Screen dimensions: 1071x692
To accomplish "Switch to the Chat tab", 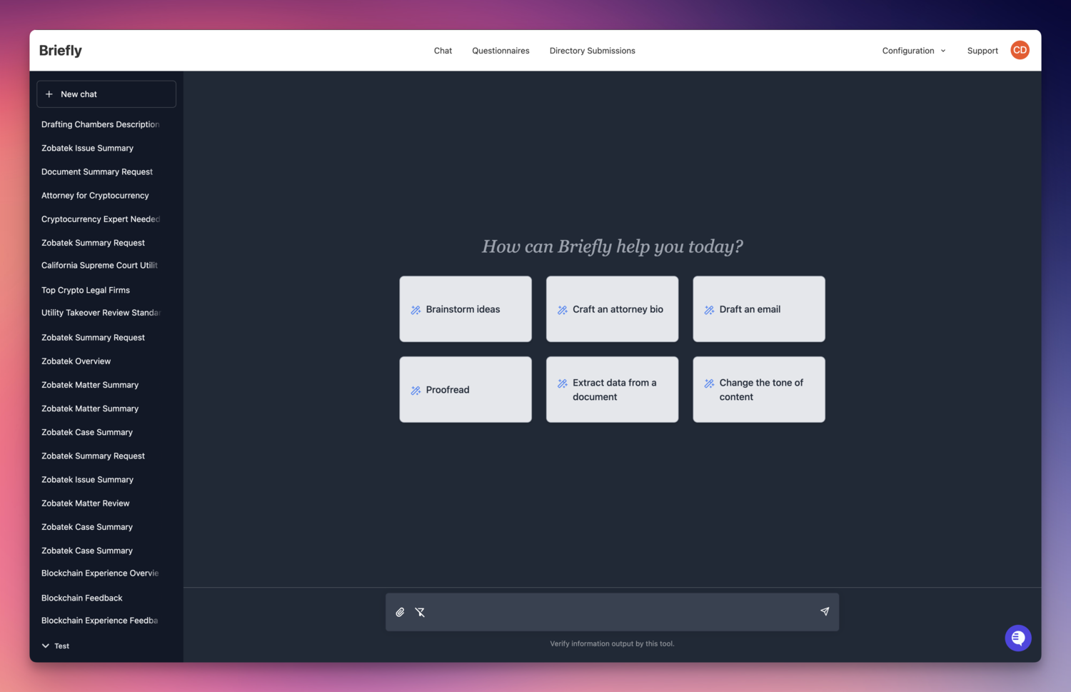I will (443, 51).
